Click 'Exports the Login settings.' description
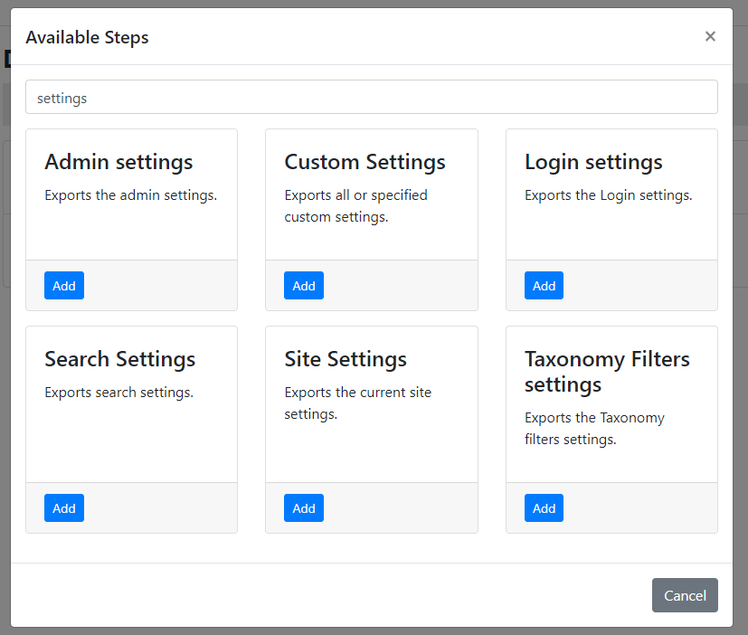 click(x=608, y=195)
